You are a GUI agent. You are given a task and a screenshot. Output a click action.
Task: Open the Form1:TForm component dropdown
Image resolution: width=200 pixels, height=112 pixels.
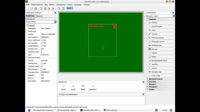(55, 22)
